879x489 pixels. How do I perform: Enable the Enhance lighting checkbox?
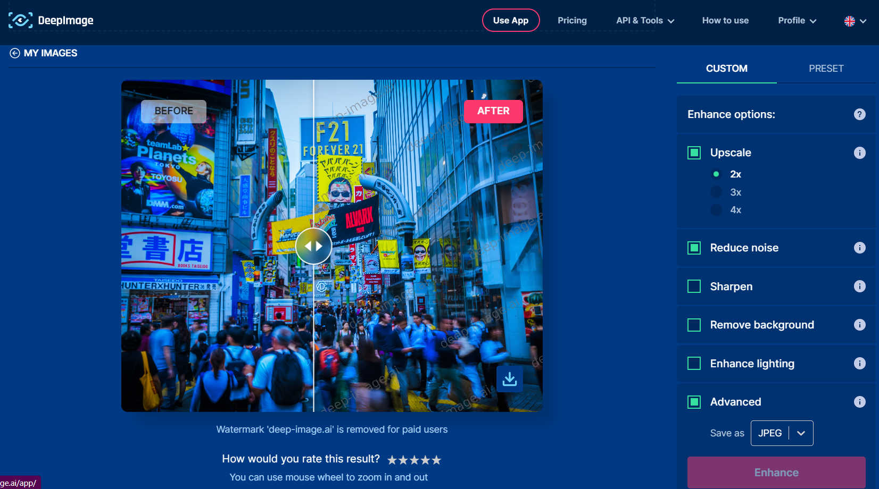click(x=694, y=364)
